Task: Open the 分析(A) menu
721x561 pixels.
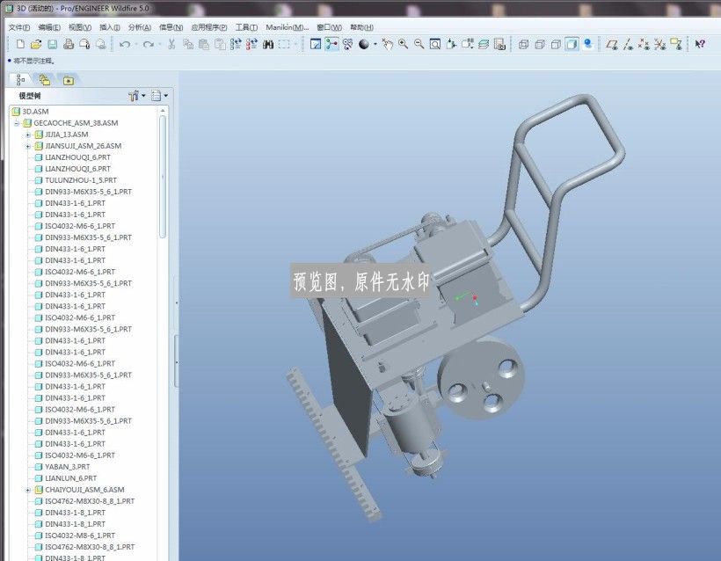Action: click(139, 27)
